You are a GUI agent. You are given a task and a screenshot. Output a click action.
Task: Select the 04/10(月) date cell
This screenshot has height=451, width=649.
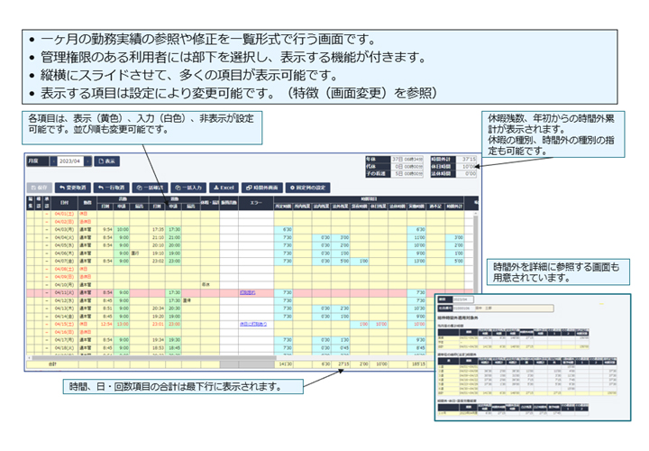[x=64, y=285]
